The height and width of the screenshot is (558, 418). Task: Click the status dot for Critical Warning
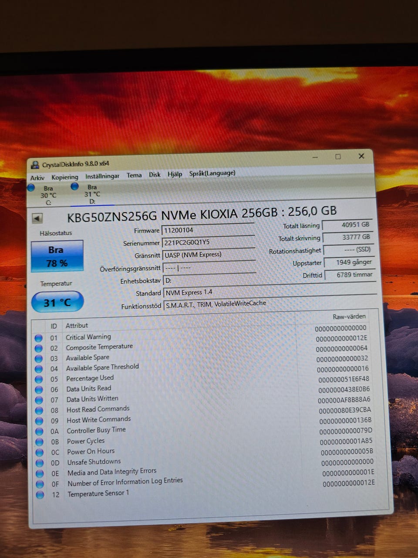39,338
